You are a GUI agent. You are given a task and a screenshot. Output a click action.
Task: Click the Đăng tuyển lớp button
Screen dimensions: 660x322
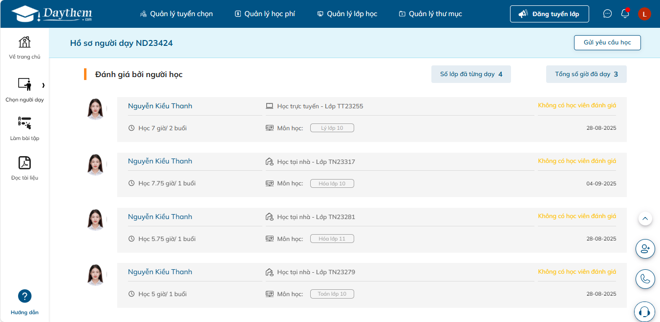coord(549,14)
